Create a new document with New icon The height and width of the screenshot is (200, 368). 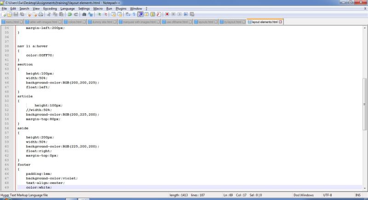coord(4,14)
